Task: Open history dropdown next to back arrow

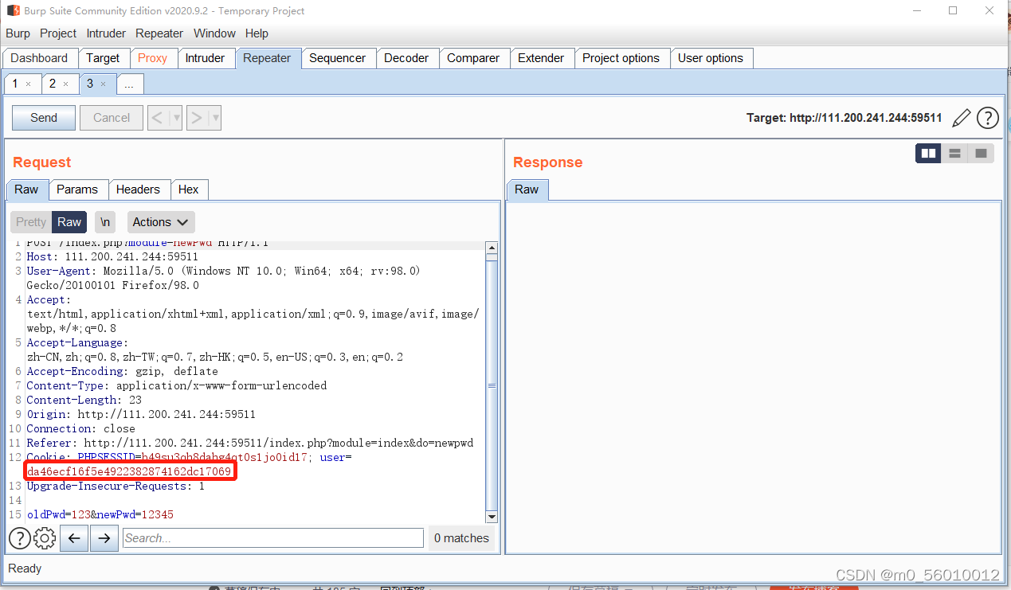Action: point(176,118)
